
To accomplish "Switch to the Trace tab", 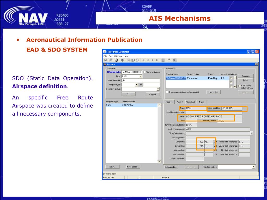I will pyautogui.click(x=201, y=102).
